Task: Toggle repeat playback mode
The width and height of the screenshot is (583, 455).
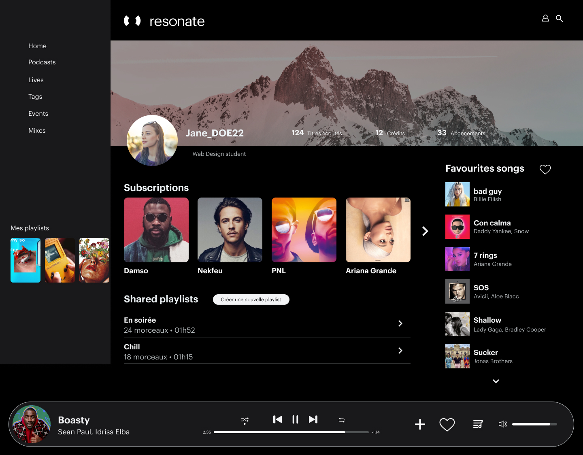Action: 341,420
